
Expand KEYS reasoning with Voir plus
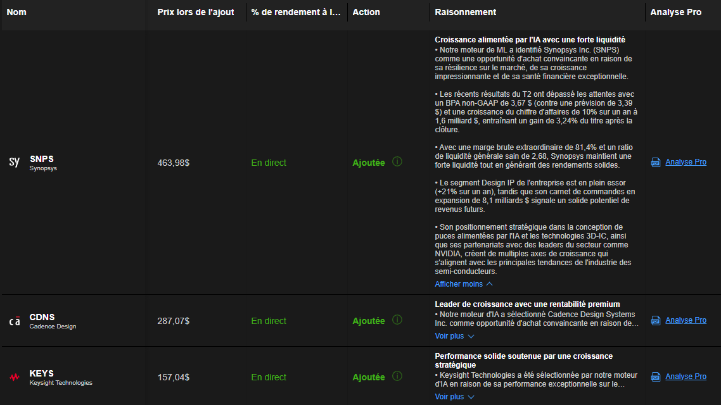(x=454, y=396)
